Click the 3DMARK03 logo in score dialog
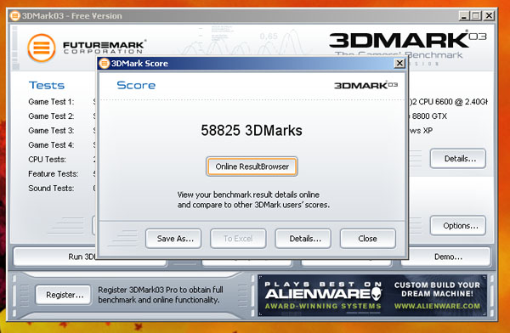The image size is (510, 333). point(365,85)
